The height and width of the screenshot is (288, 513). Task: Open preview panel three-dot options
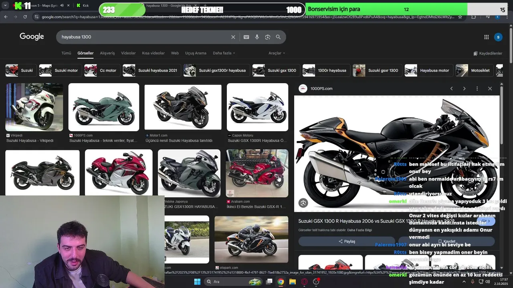pyautogui.click(x=477, y=88)
